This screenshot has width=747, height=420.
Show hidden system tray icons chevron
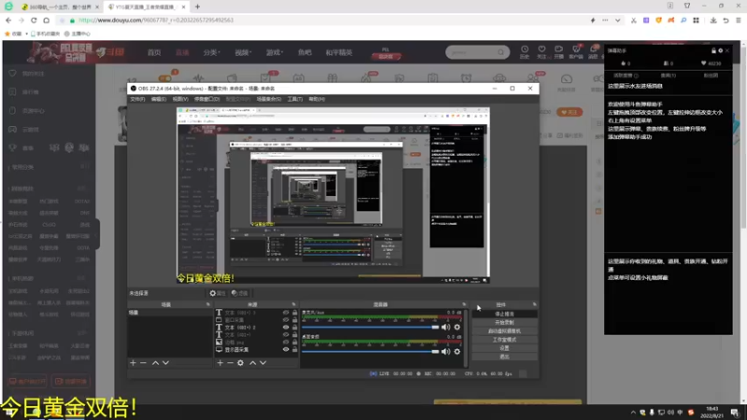pos(633,413)
